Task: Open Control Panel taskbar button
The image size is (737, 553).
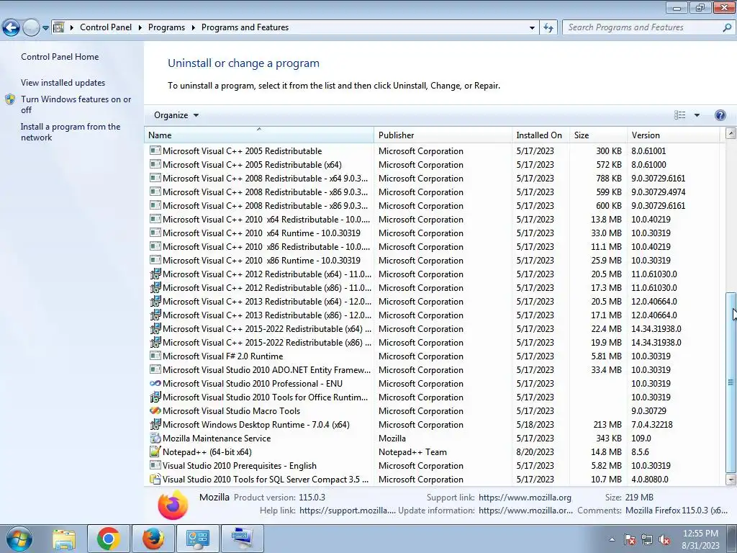Action: tap(198, 539)
